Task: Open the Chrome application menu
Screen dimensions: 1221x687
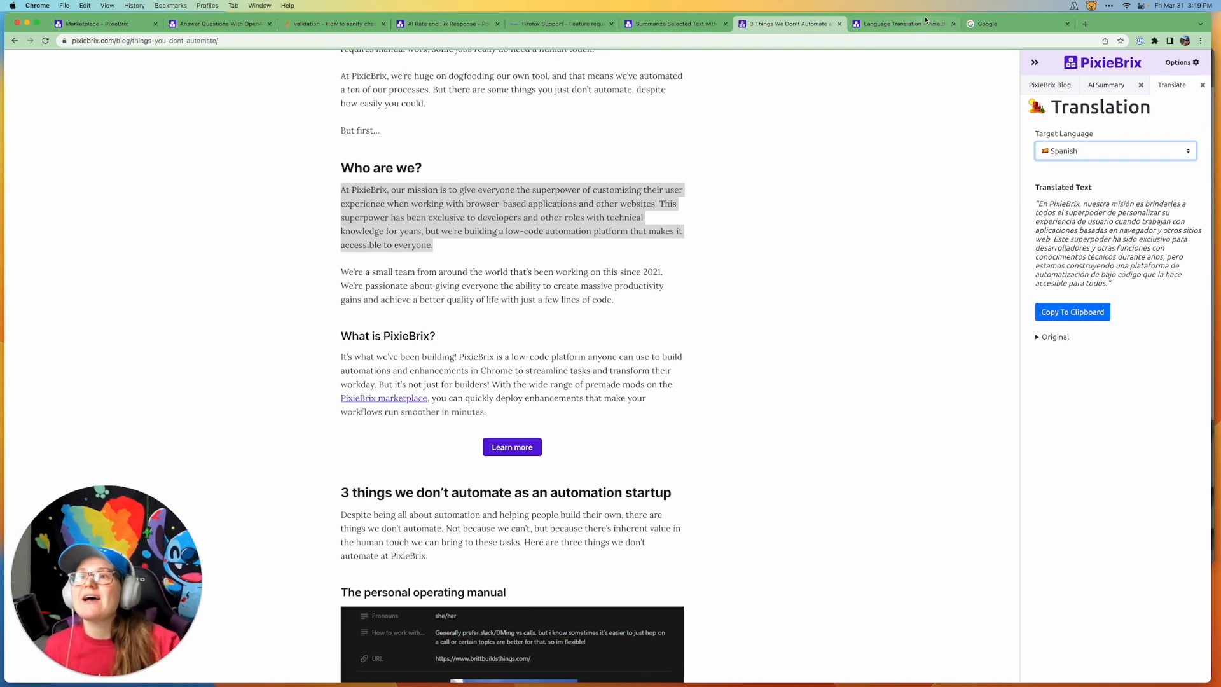Action: coord(38,6)
